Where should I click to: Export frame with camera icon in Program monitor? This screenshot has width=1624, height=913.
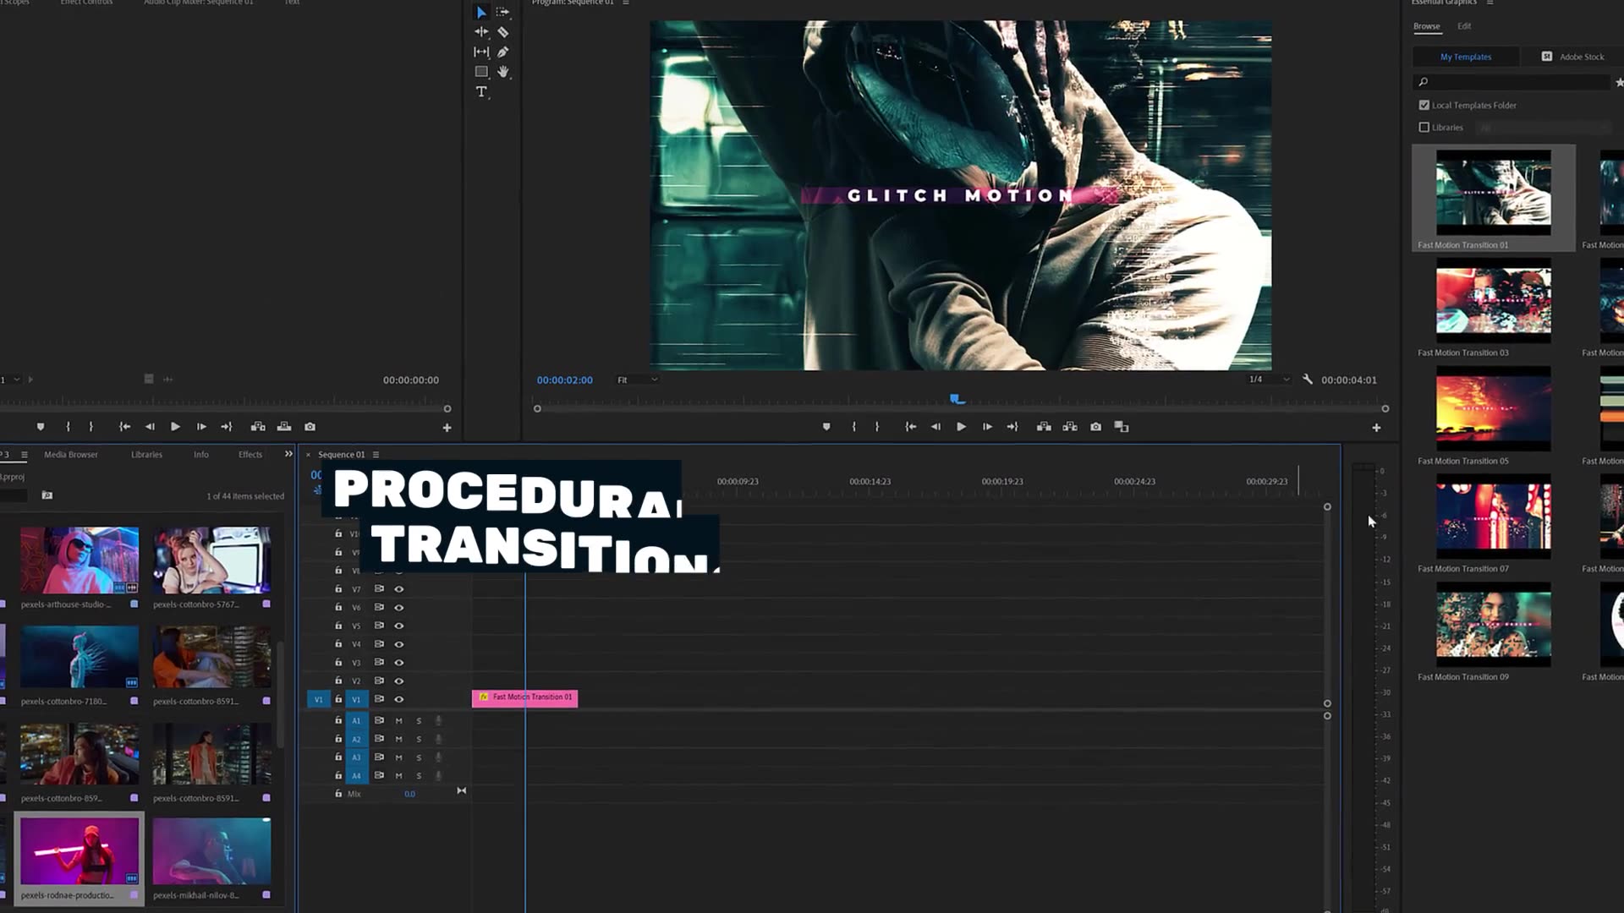click(1096, 427)
